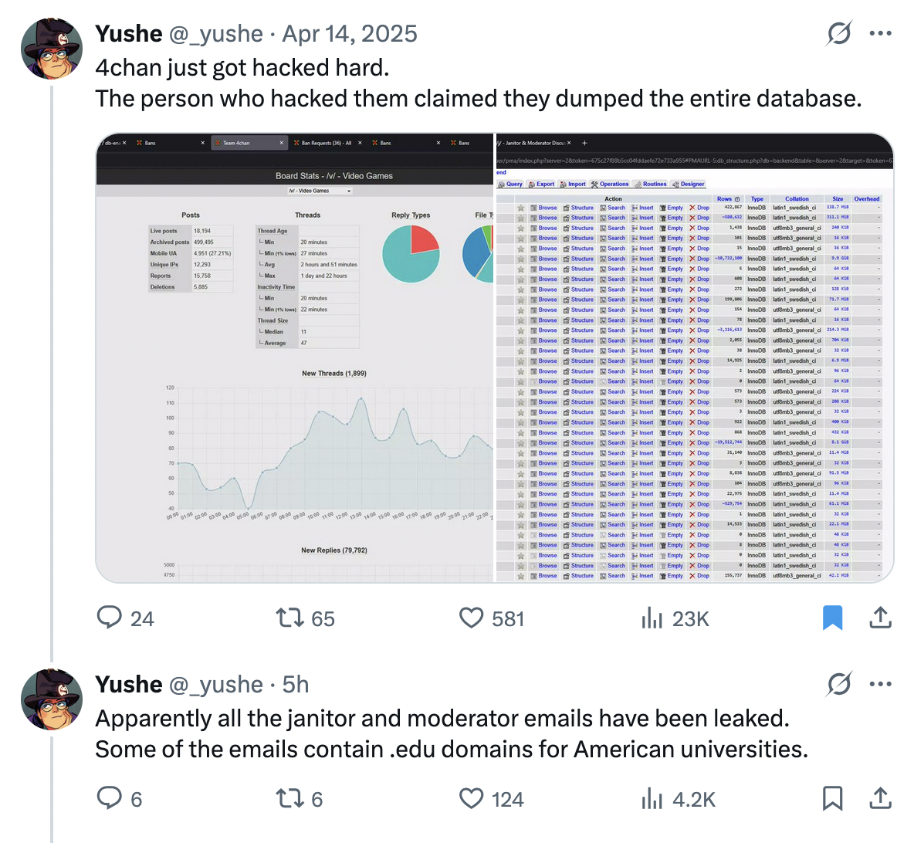
Task: Open Grok icon on first tweet
Action: pos(839,33)
